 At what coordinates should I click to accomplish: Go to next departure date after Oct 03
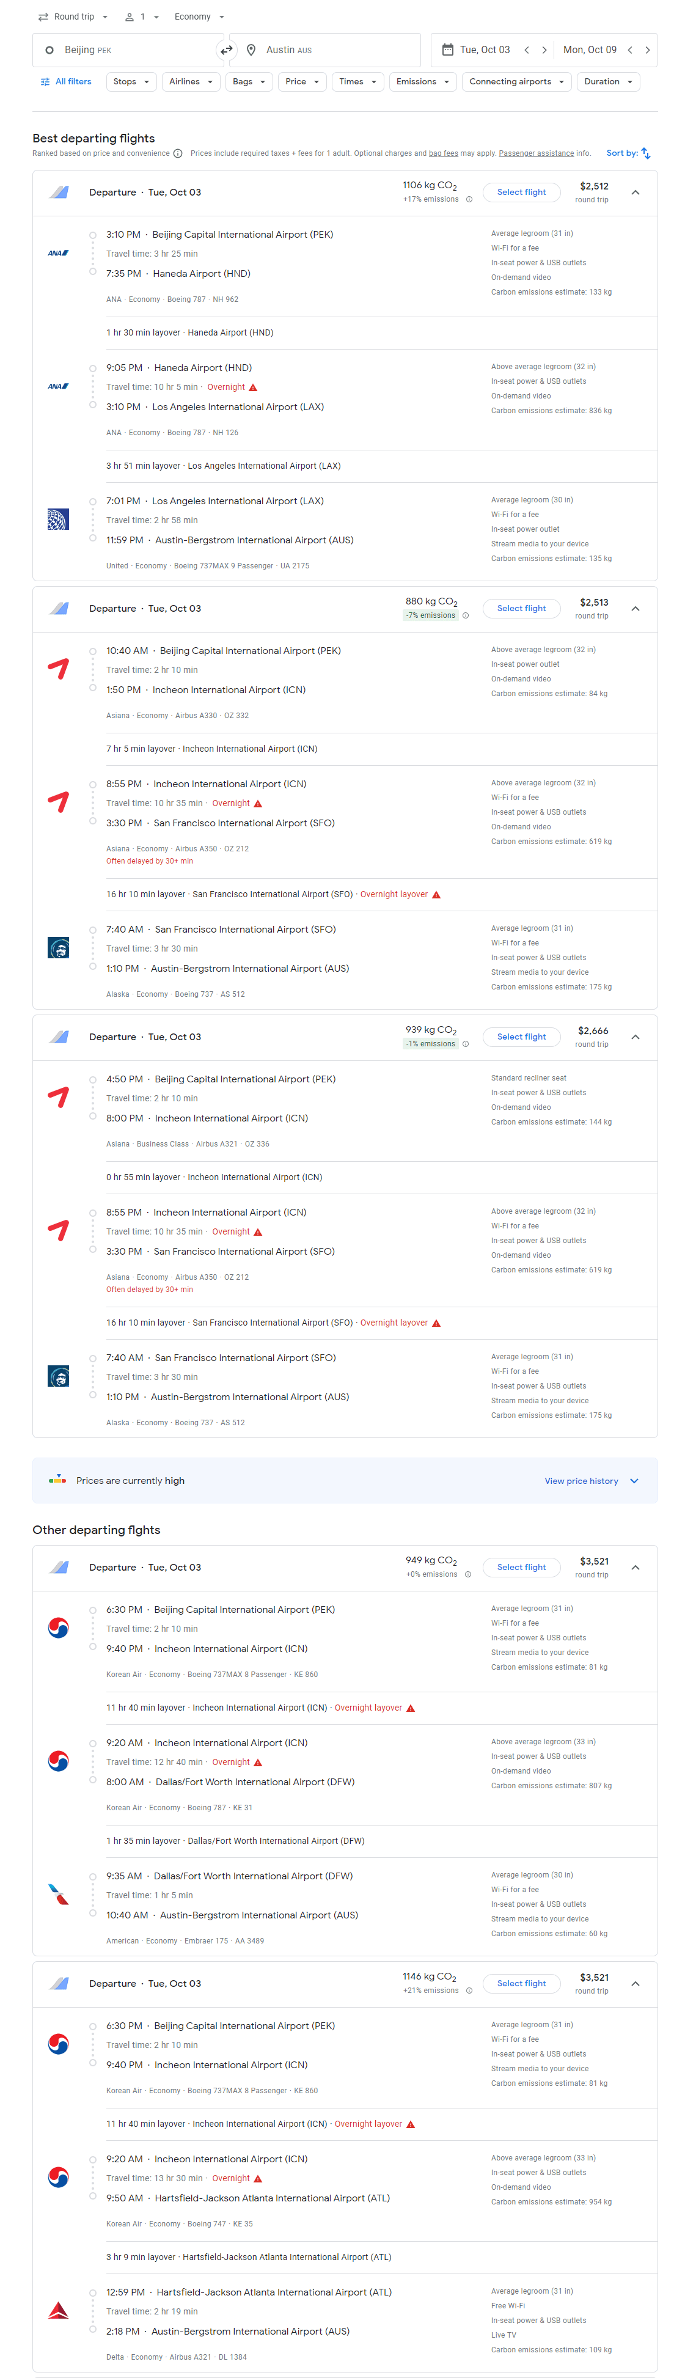click(x=544, y=50)
